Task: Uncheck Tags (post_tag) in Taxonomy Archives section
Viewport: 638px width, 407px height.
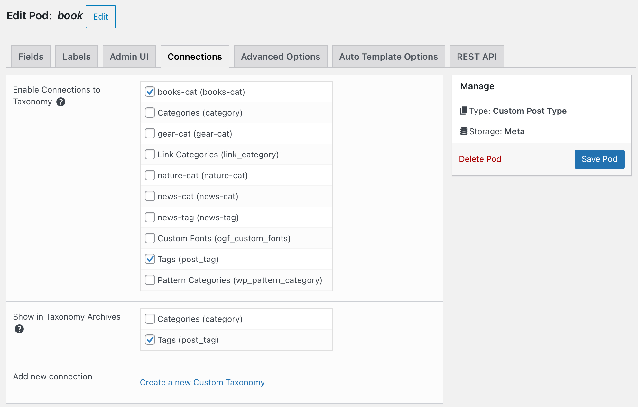Action: pyautogui.click(x=150, y=340)
